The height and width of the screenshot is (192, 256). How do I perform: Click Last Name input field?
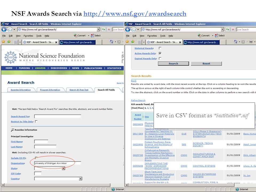click(45, 147)
